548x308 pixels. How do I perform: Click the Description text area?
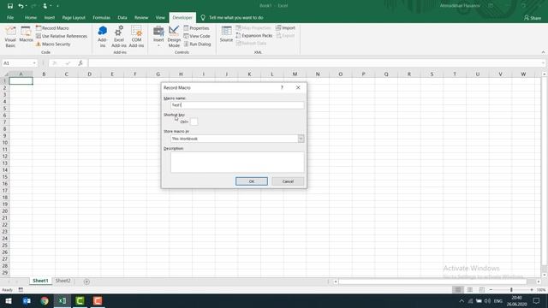pos(237,162)
